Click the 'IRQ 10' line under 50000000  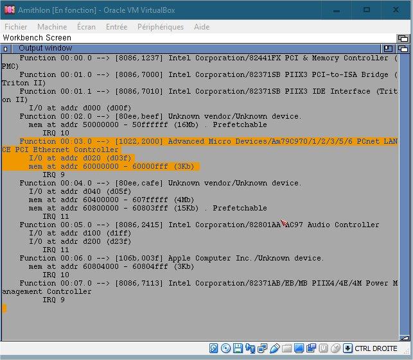[x=56, y=133]
